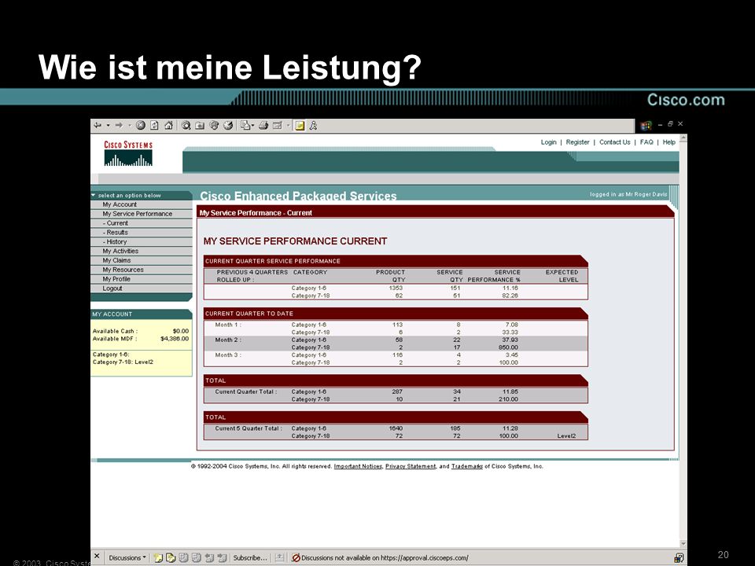Screen dimensions: 755x566
Task: Close the Discussions bar with X
Action: 96,557
